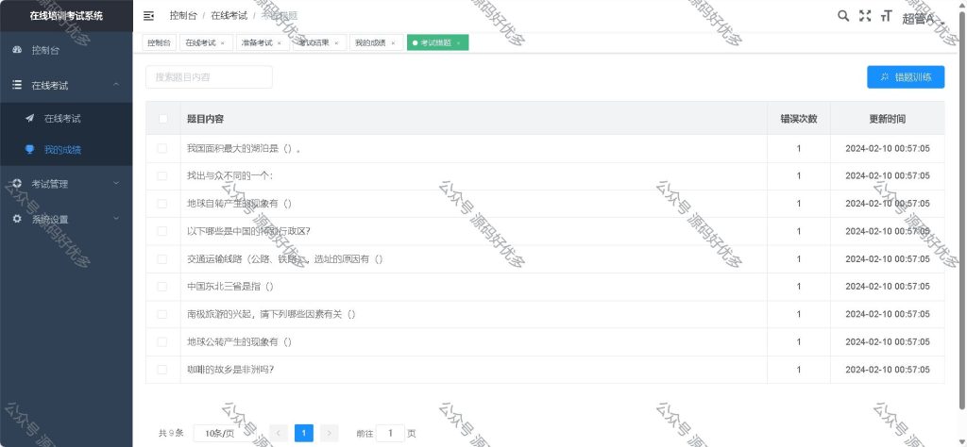The height and width of the screenshot is (447, 967).
Task: Tick the checkbox for 咖啡的故乡是非洲吗
Action: coord(162,370)
